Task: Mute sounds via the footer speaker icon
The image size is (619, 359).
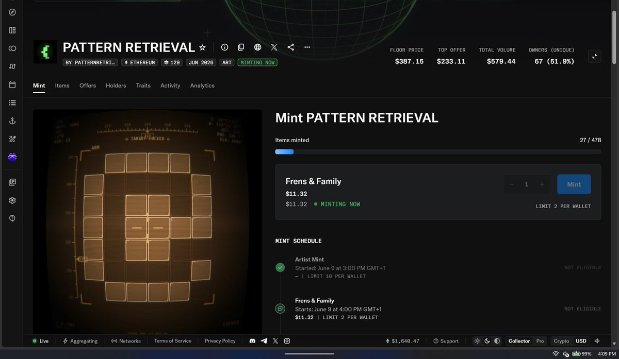Action: coord(597,341)
